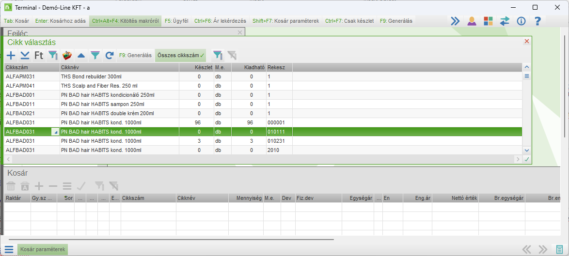Image resolution: width=569 pixels, height=256 pixels.
Task: Click the gray crossed-out filter icon in Kosár toolbar
Action: click(113, 186)
